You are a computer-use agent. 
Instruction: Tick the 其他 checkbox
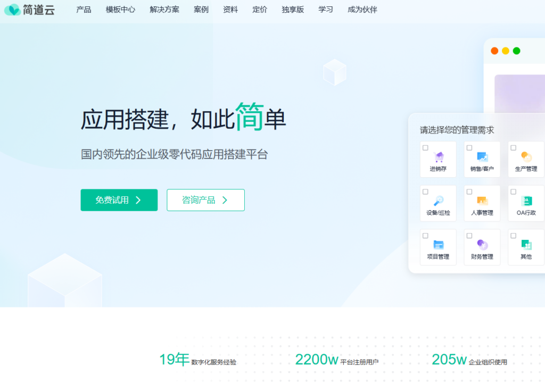tap(513, 235)
